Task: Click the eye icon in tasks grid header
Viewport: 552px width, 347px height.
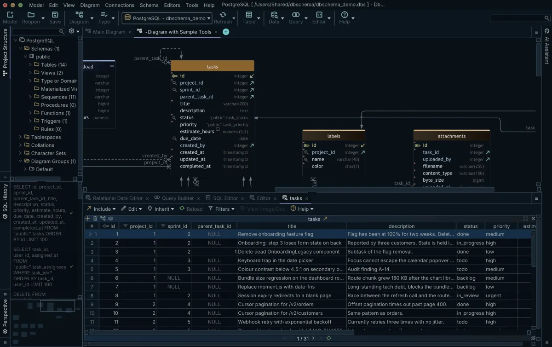Action: [x=110, y=219]
